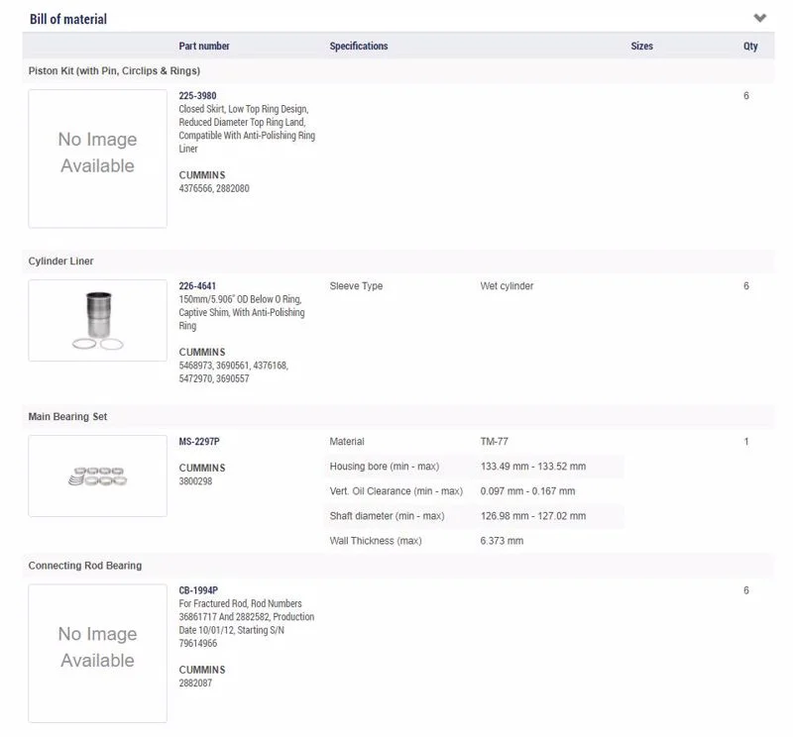This screenshot has height=737, width=793.
Task: Click the Bill of material heading
Action: click(68, 19)
